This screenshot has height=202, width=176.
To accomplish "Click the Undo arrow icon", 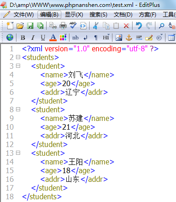I will [139, 26].
